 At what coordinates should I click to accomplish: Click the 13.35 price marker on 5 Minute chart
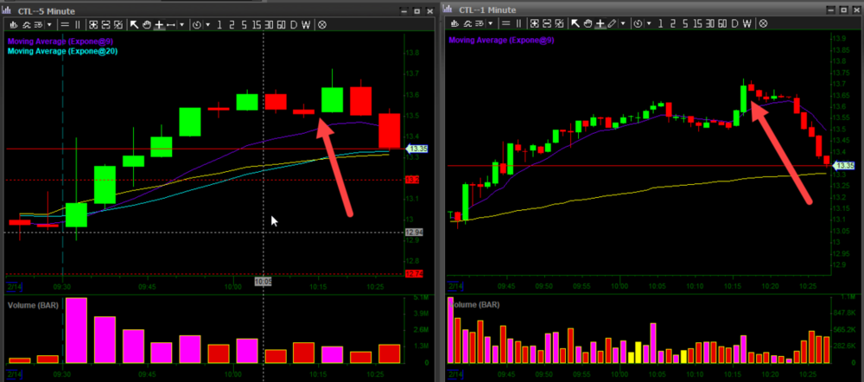[414, 149]
